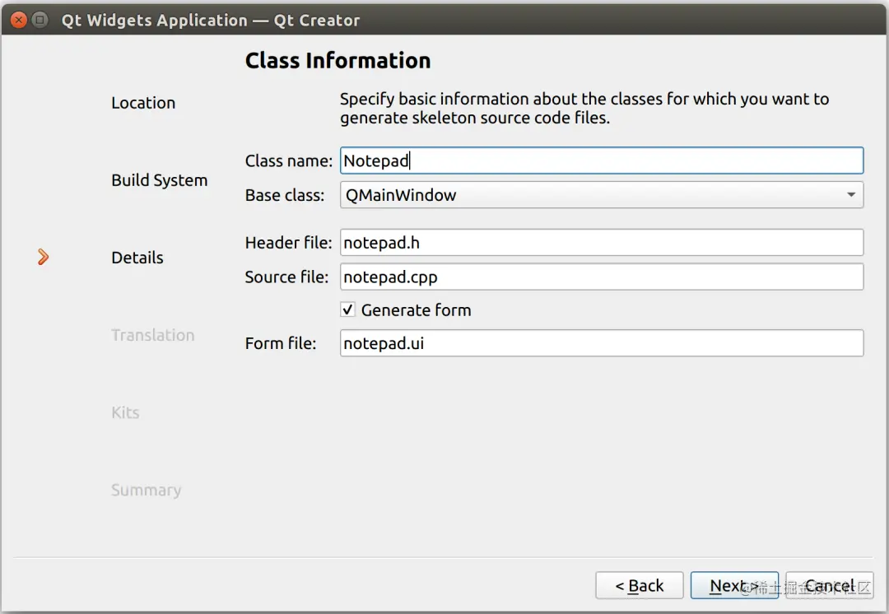Image resolution: width=889 pixels, height=614 pixels.
Task: Click the Header file field notepad.h
Action: point(601,243)
